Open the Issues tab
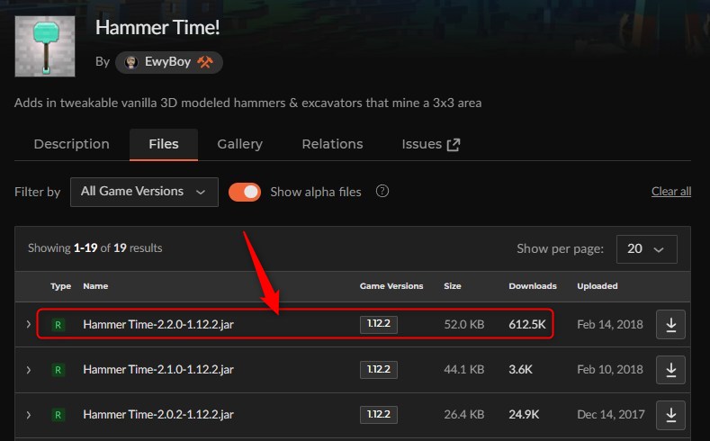This screenshot has width=710, height=441. (431, 144)
